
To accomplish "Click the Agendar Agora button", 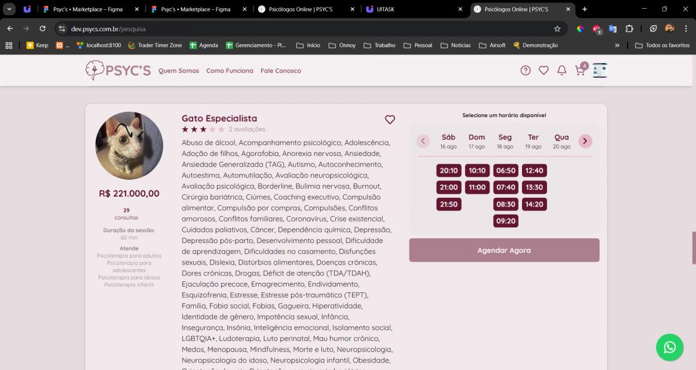I will pyautogui.click(x=504, y=250).
